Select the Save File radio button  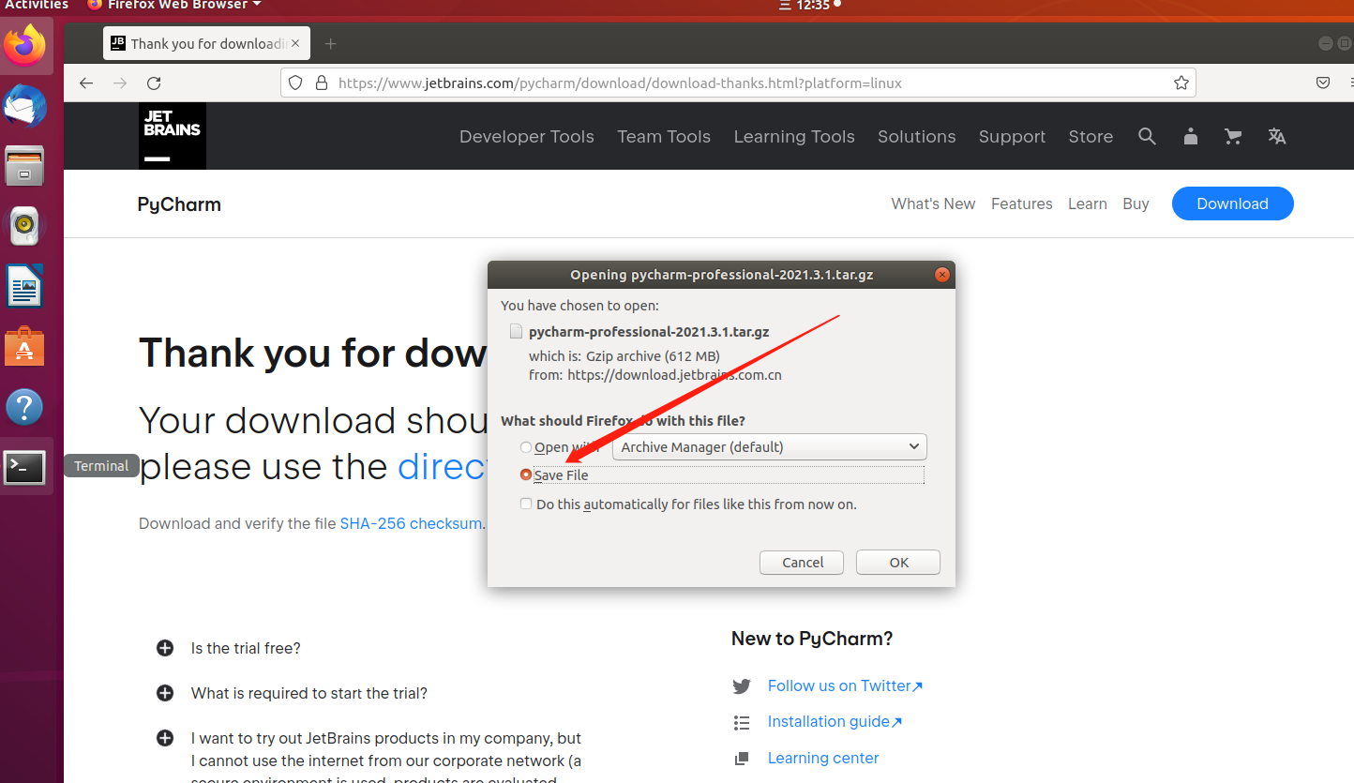526,474
